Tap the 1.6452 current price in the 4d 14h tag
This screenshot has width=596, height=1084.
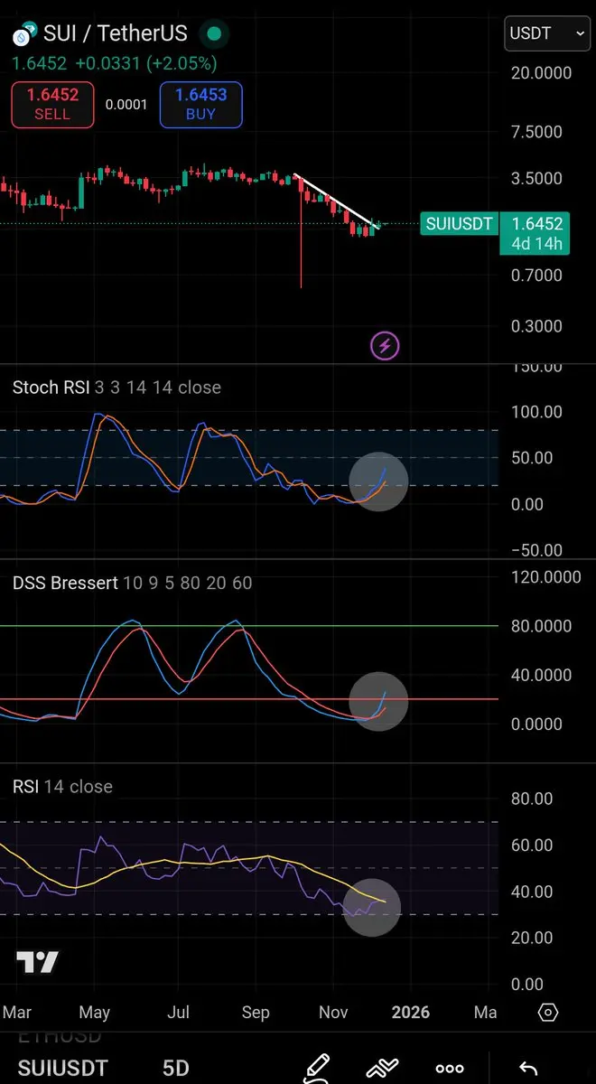[535, 224]
